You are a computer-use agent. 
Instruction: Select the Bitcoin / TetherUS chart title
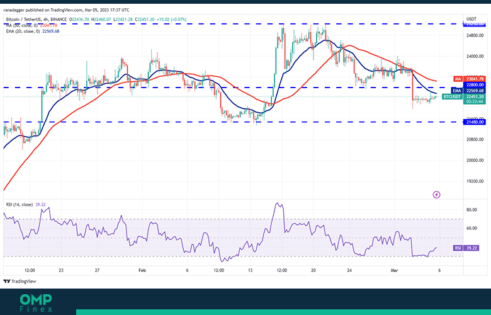tap(37, 20)
